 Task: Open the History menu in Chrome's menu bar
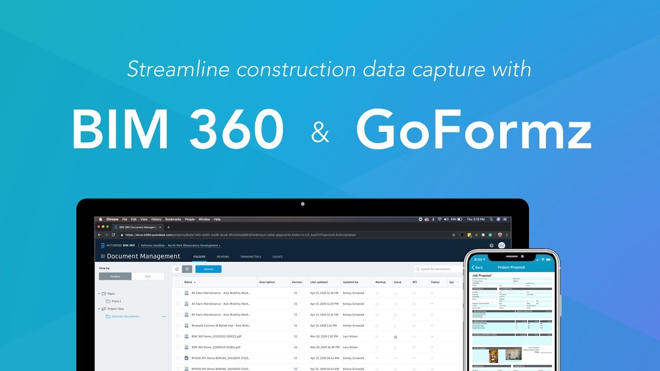(x=156, y=220)
